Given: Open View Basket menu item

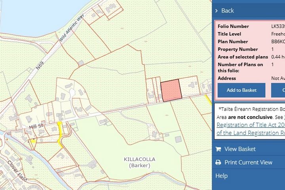Looking at the screenshot, I should pyautogui.click(x=240, y=149).
